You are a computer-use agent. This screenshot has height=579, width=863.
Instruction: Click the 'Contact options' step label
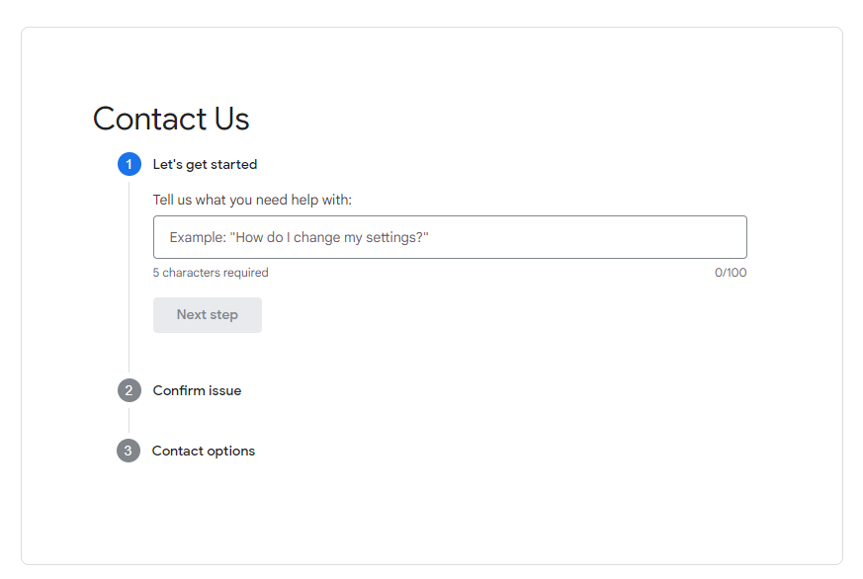(203, 451)
